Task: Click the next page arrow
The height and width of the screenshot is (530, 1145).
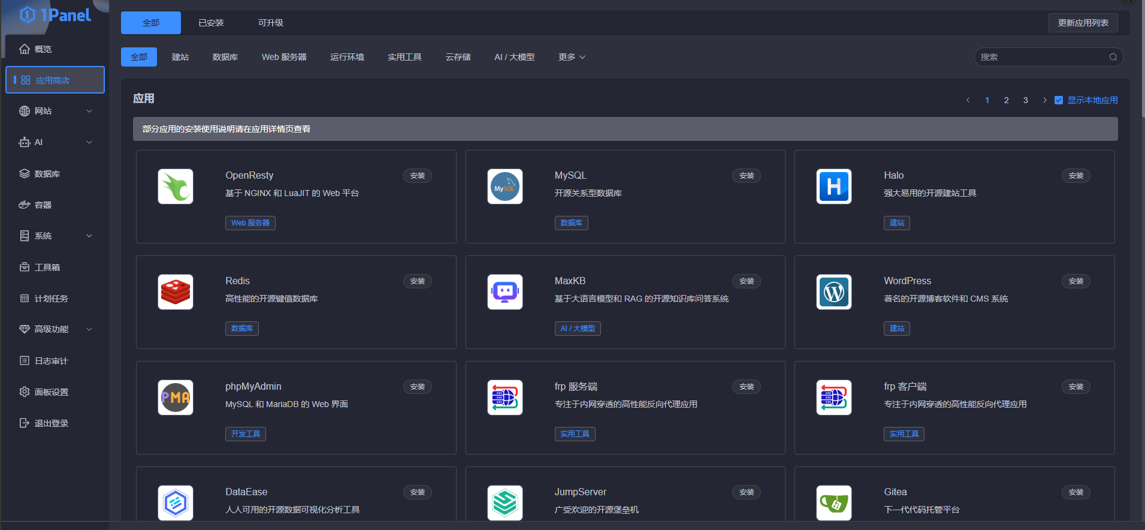Action: pyautogui.click(x=1045, y=100)
